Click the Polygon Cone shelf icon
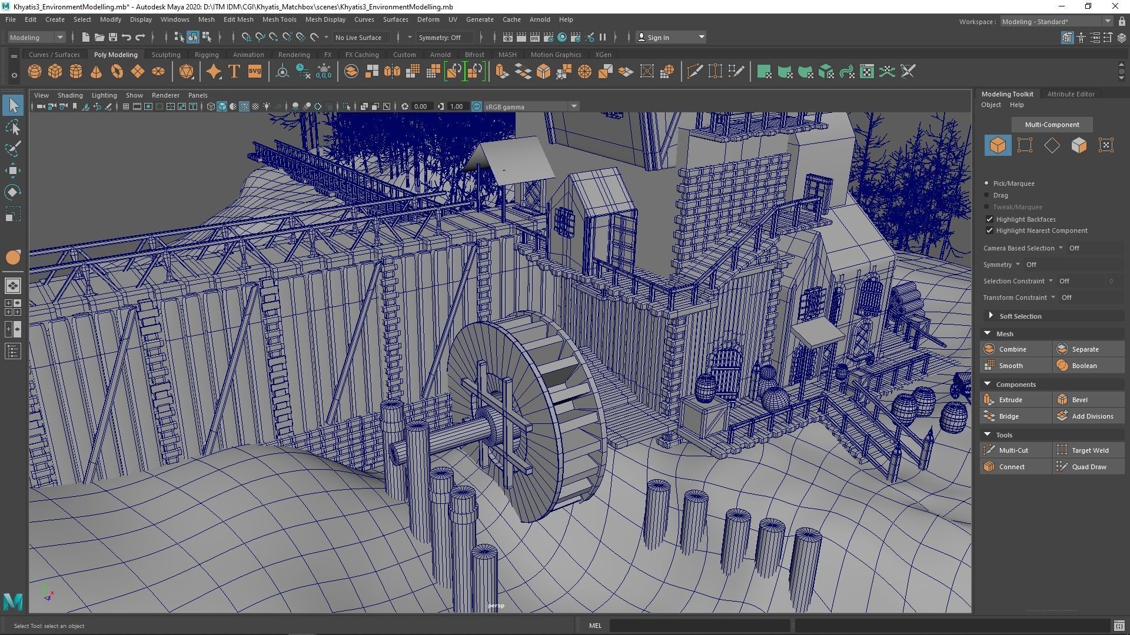 (x=96, y=72)
